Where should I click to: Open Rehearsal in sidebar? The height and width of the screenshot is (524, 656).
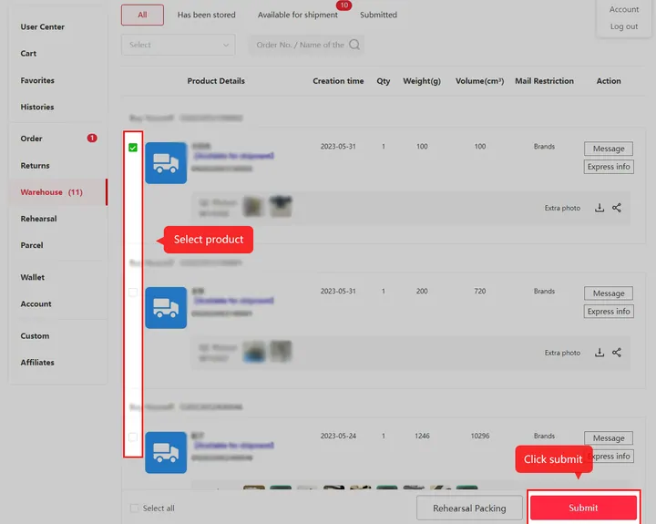(38, 219)
